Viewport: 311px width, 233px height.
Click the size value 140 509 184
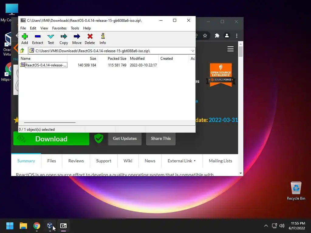[x=87, y=65]
